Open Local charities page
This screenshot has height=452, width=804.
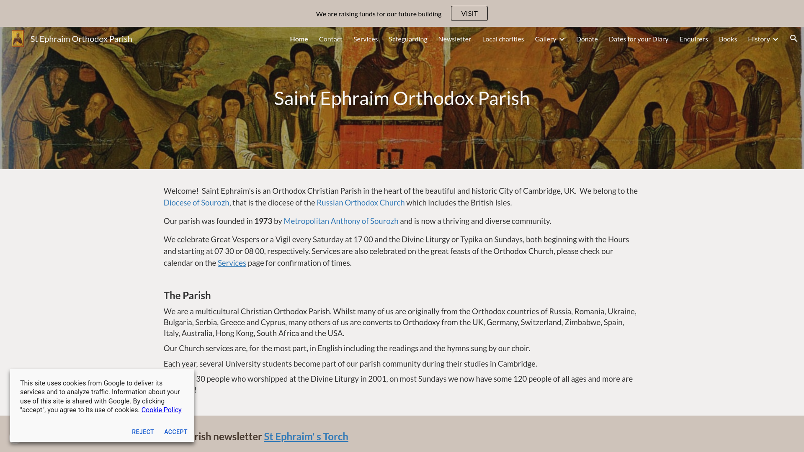point(503,39)
